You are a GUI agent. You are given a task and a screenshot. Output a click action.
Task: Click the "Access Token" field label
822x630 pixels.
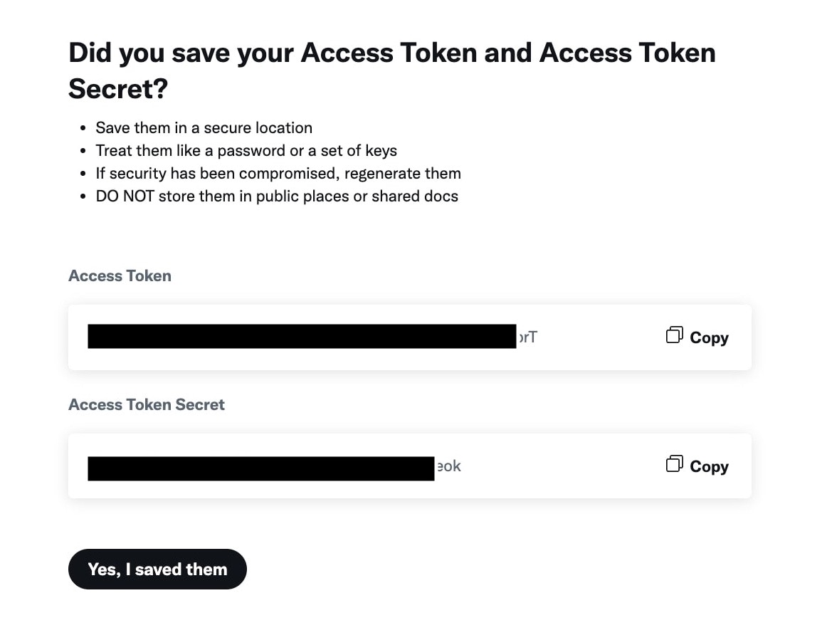(x=120, y=275)
